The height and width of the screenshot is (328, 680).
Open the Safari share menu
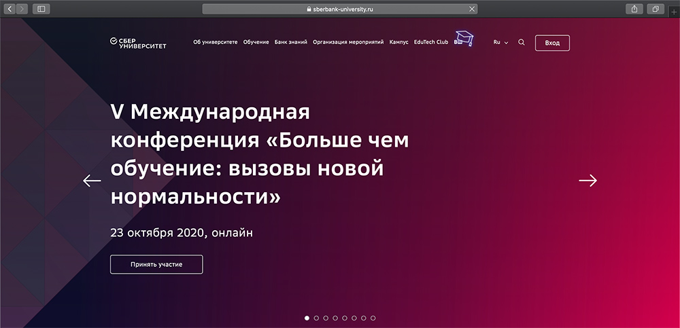pyautogui.click(x=634, y=9)
